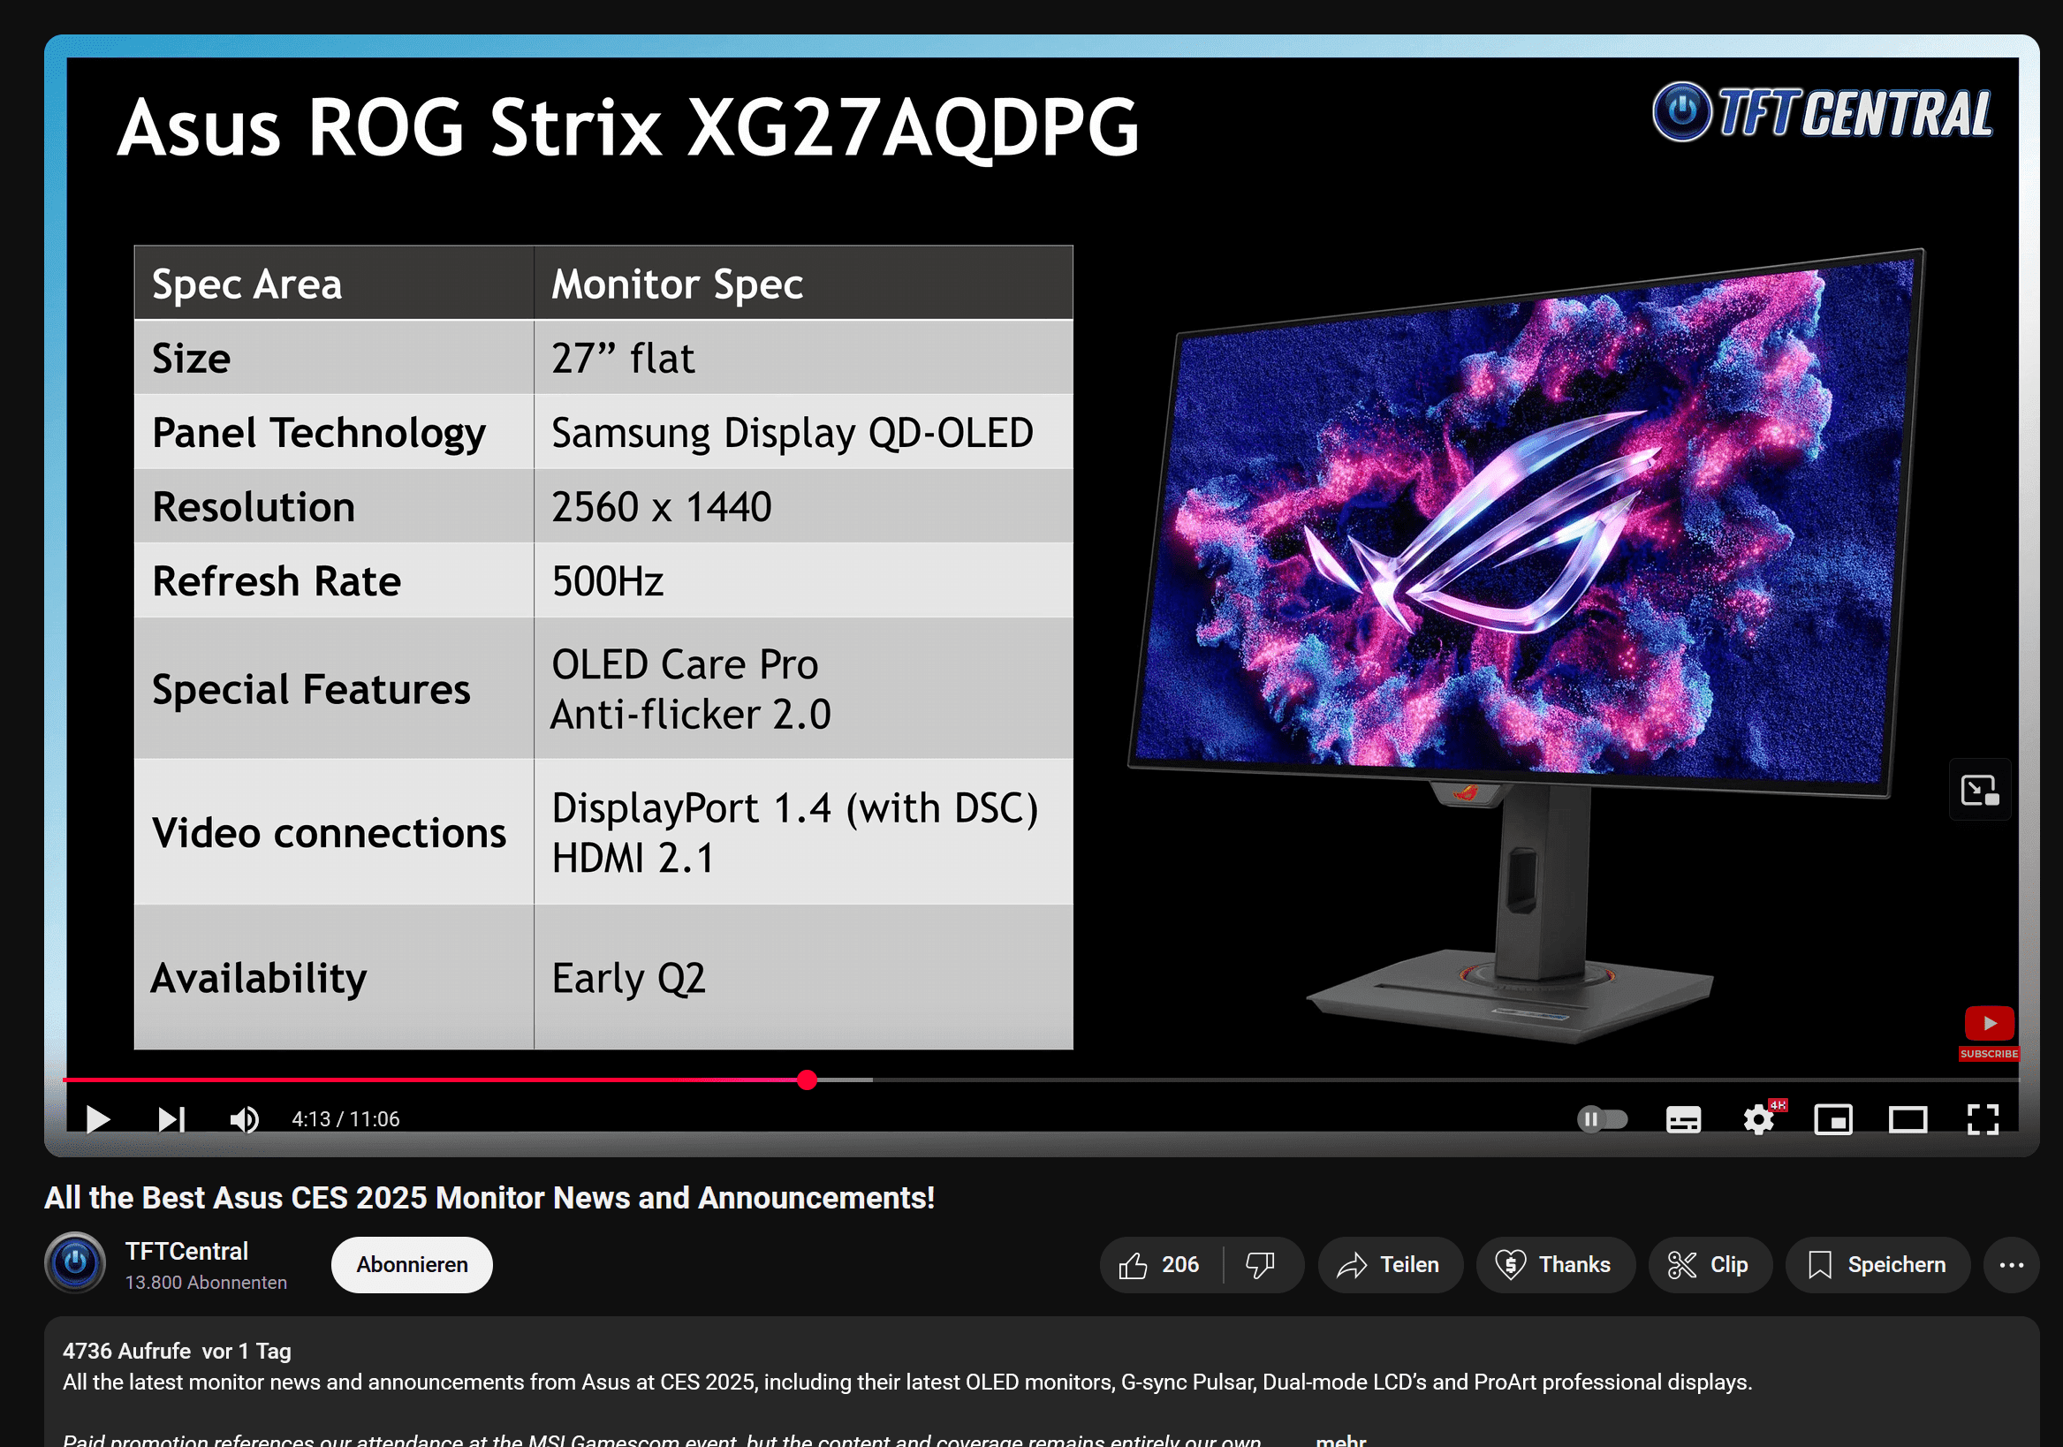Screen dimensions: 2063x1447
Task: Click the Abonnieren button
Action: [412, 1265]
